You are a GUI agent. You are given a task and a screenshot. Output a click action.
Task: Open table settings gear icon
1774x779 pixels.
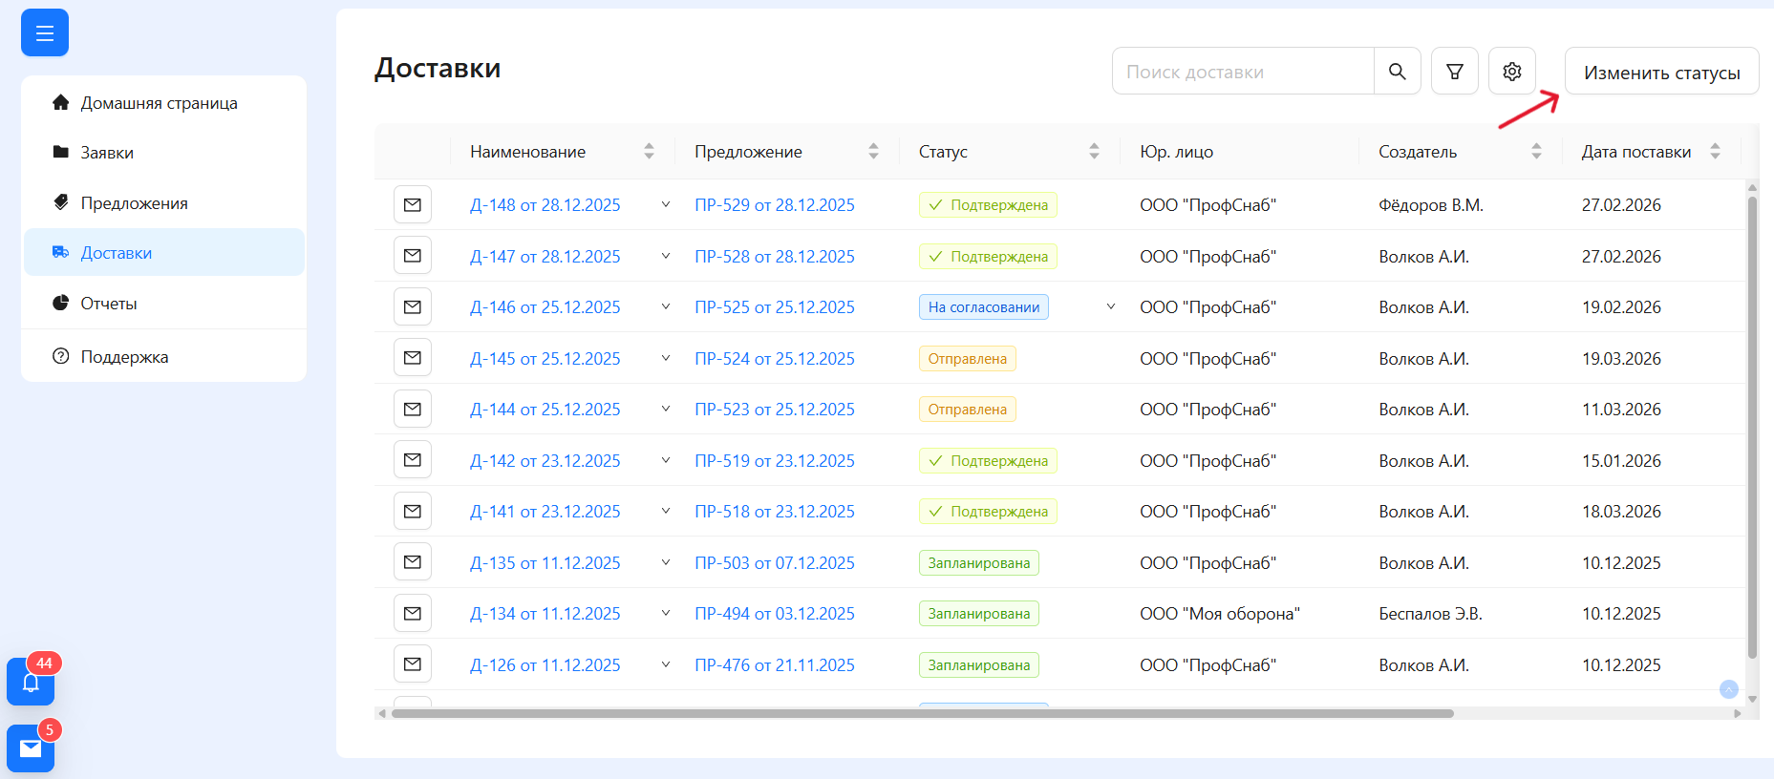click(x=1511, y=72)
